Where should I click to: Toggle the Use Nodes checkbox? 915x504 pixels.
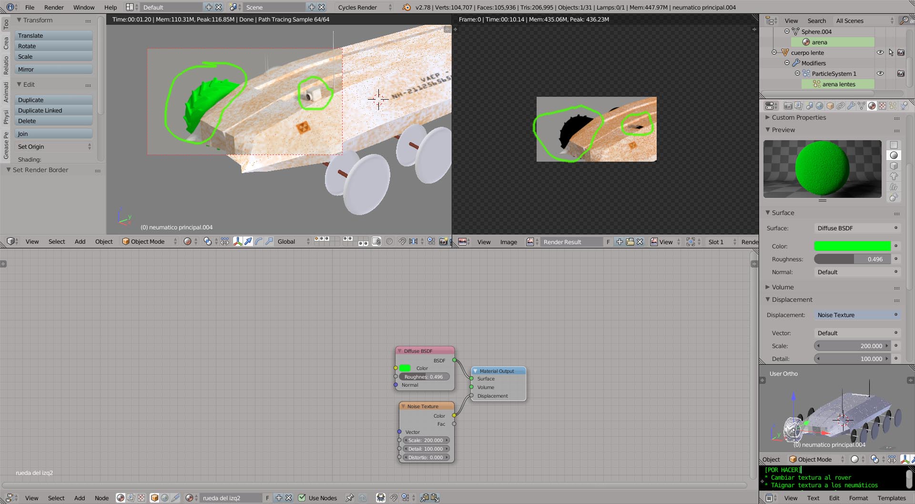(302, 498)
